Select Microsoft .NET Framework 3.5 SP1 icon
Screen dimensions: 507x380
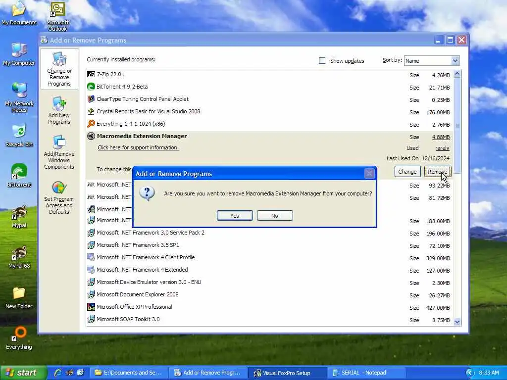(x=91, y=245)
